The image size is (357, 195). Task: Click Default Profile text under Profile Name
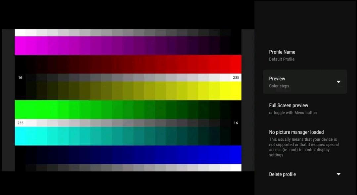point(282,59)
